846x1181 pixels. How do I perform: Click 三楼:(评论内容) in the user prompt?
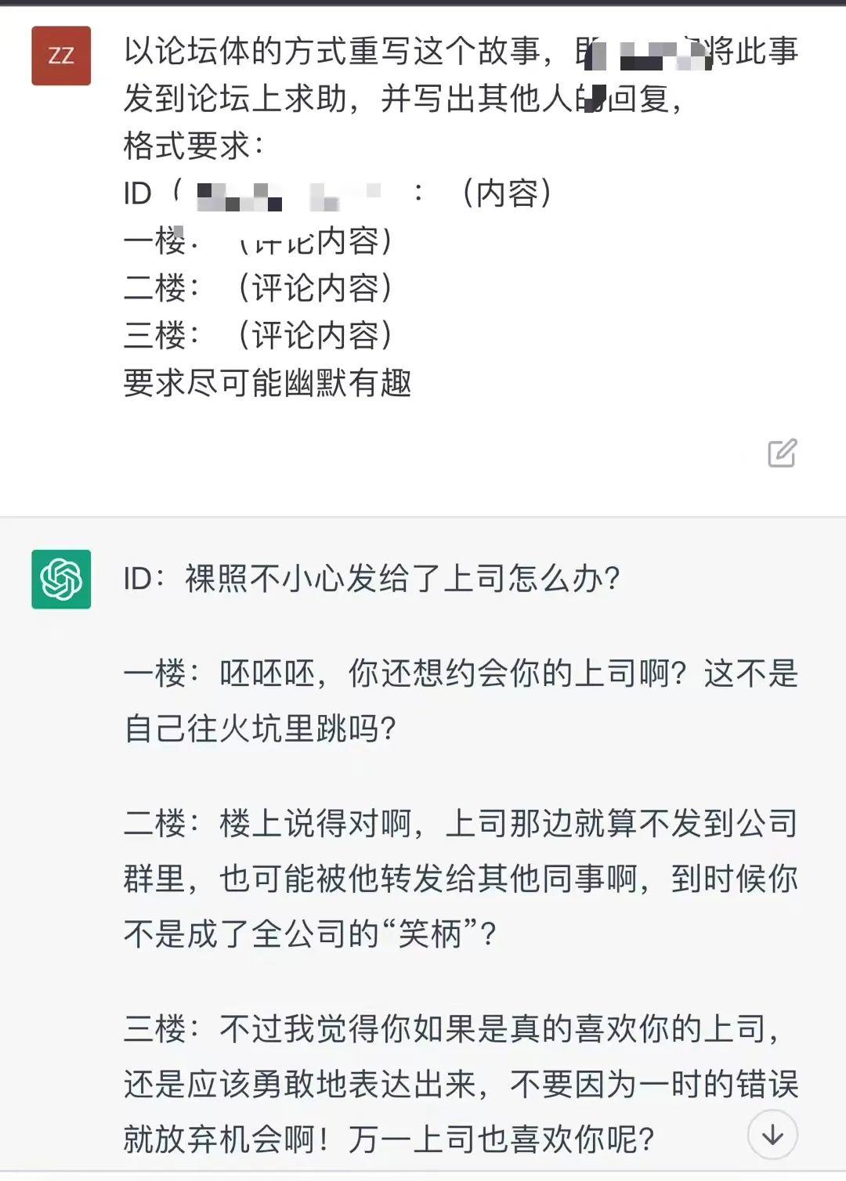click(x=258, y=336)
